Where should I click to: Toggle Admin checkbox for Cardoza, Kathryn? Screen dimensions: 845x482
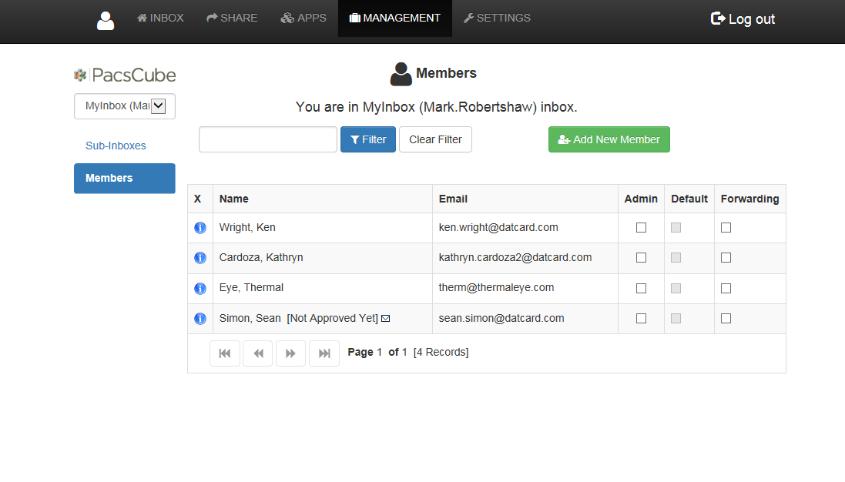click(642, 258)
